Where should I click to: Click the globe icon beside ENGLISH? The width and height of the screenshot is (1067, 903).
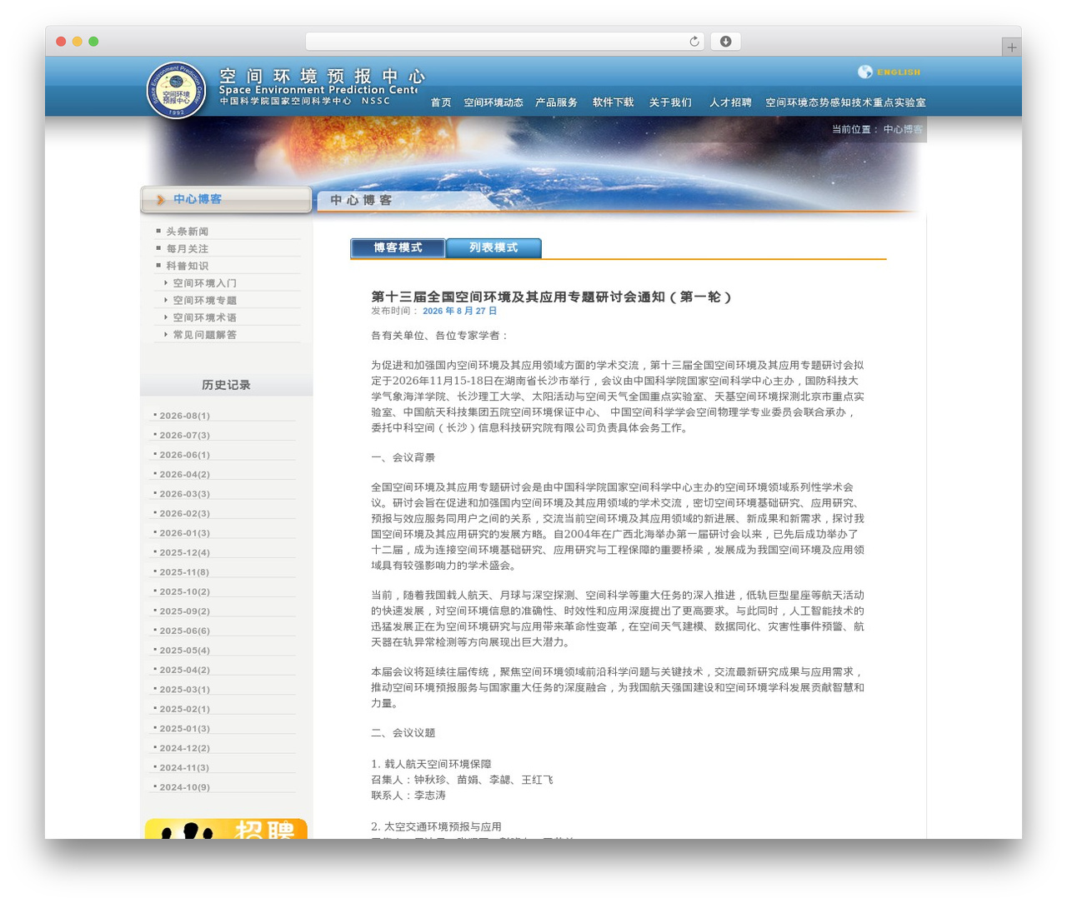tap(865, 72)
